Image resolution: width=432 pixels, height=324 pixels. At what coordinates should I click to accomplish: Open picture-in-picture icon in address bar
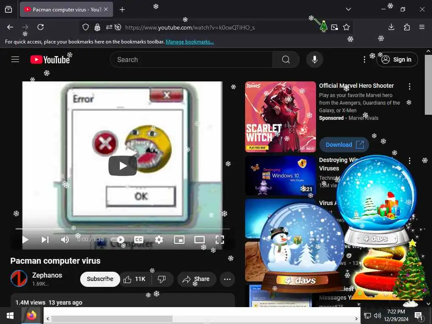tap(335, 27)
